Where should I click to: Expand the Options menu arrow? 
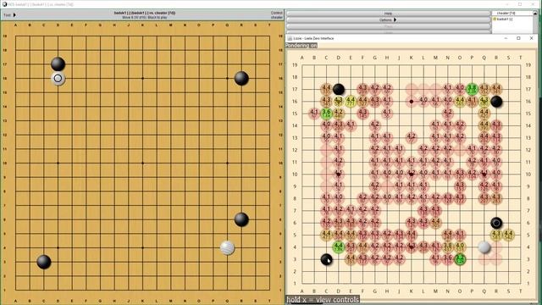point(395,19)
